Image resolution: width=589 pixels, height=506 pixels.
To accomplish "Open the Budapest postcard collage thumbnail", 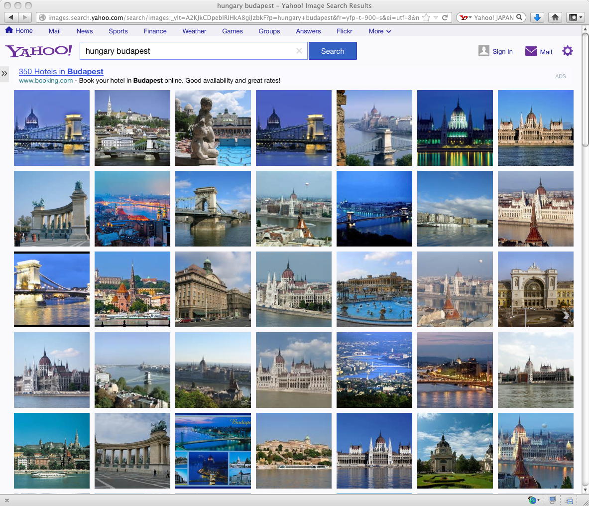I will [x=213, y=450].
